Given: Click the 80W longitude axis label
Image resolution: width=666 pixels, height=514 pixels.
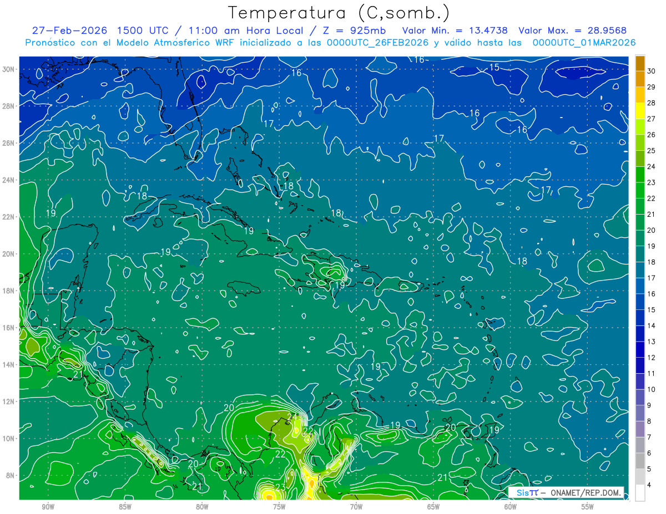Looking at the screenshot, I should [202, 507].
